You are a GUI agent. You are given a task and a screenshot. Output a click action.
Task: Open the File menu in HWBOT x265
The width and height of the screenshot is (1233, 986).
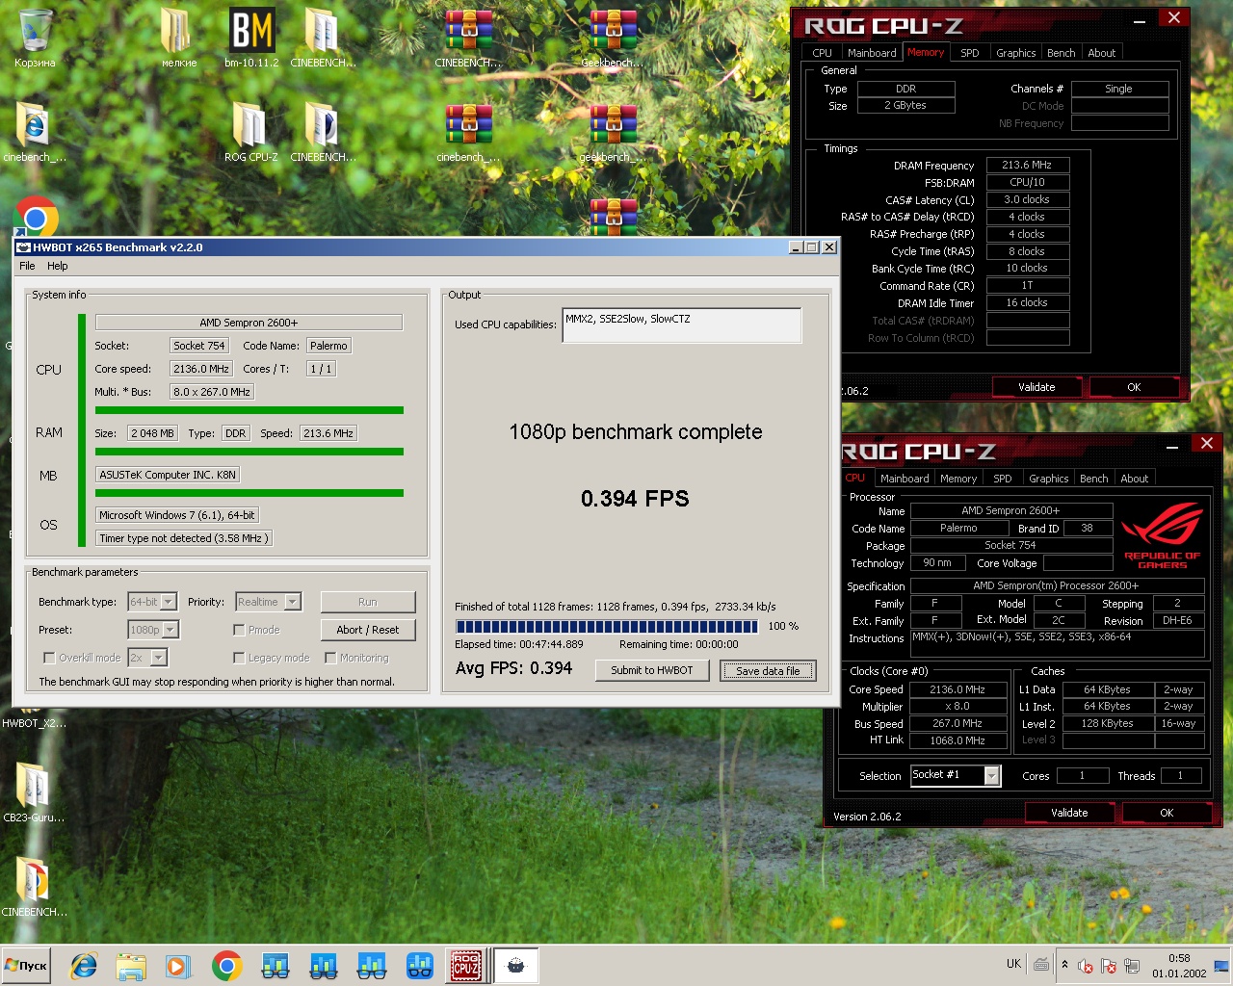pyautogui.click(x=27, y=266)
